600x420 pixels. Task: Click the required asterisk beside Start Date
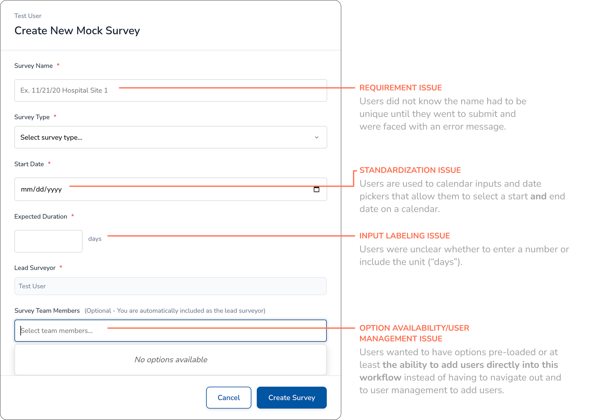(x=49, y=163)
